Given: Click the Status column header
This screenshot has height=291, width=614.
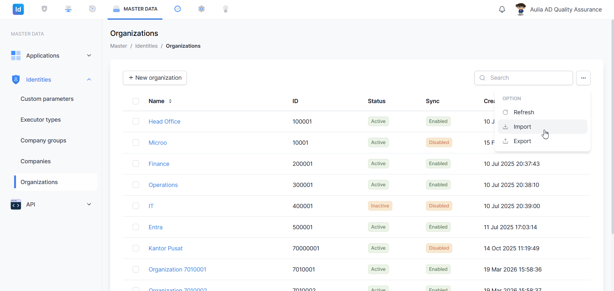Looking at the screenshot, I should (377, 101).
